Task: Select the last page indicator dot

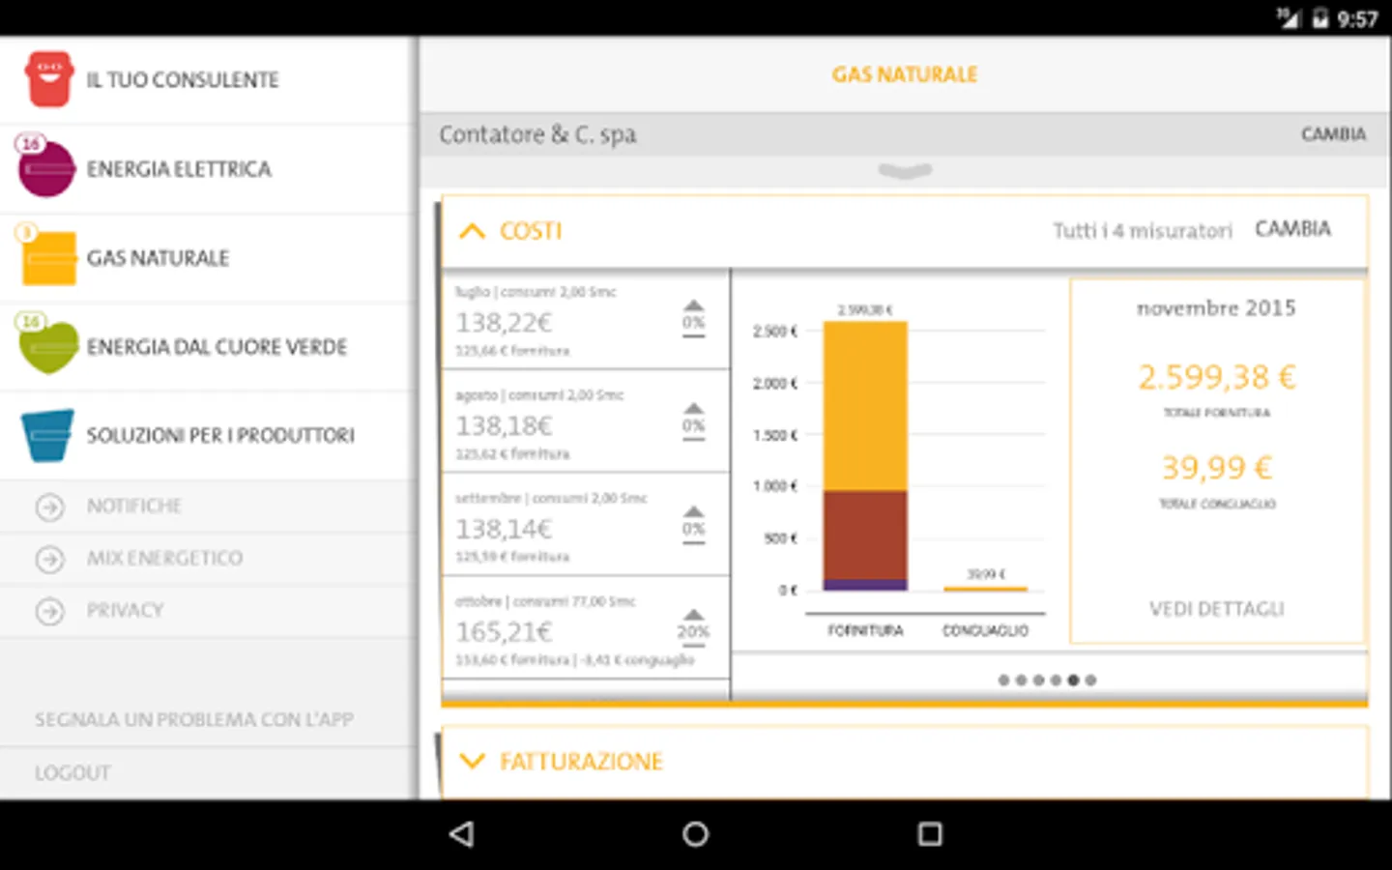Action: tap(1090, 681)
